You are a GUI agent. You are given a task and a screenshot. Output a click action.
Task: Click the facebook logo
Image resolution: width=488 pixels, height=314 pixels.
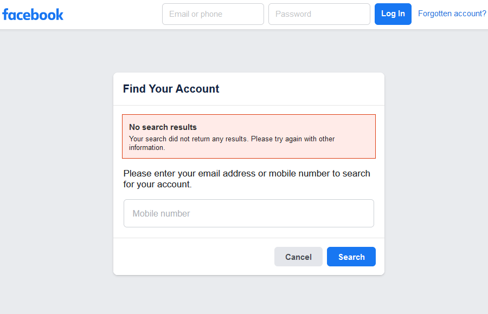33,15
